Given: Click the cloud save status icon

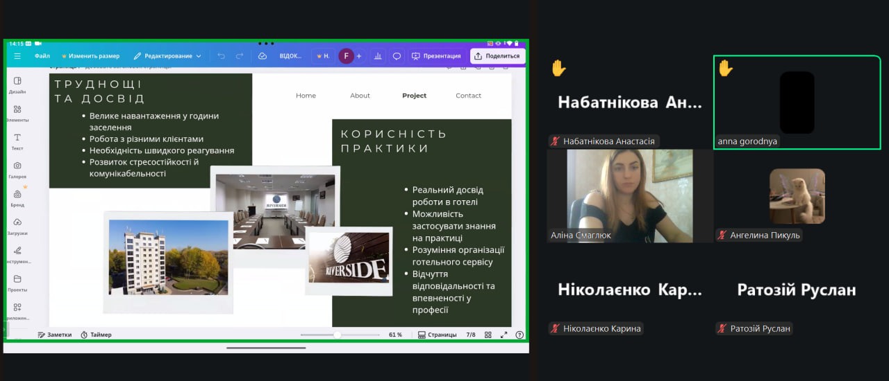Looking at the screenshot, I should 263,56.
